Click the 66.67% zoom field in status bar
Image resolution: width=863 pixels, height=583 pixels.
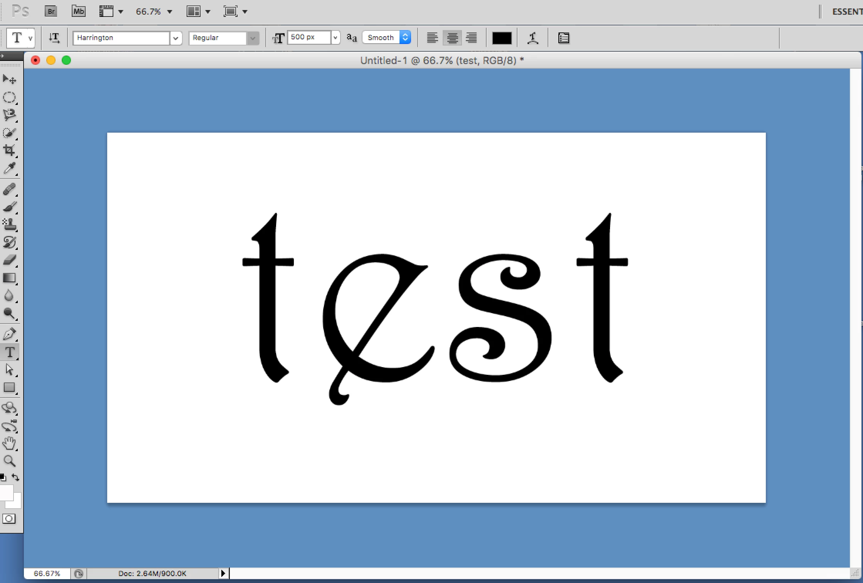(x=47, y=573)
